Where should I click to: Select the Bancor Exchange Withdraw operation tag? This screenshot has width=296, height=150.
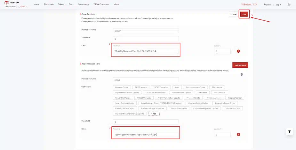(x=153, y=108)
